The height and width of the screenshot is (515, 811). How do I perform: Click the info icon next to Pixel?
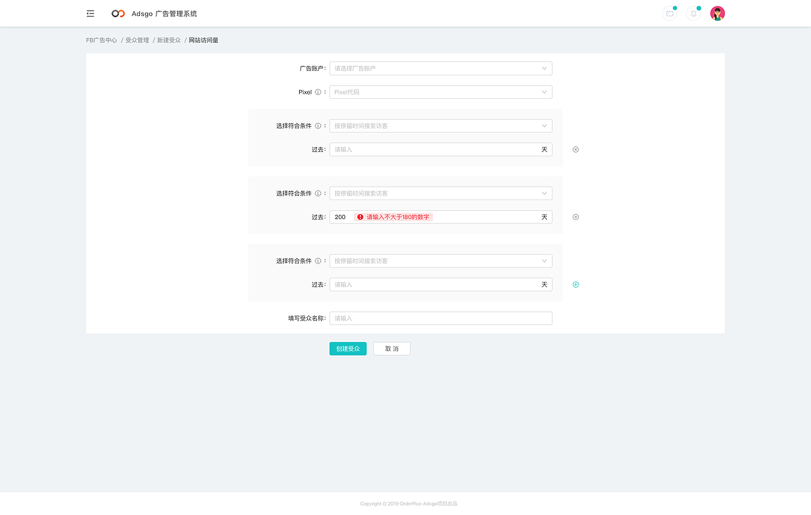click(x=318, y=92)
